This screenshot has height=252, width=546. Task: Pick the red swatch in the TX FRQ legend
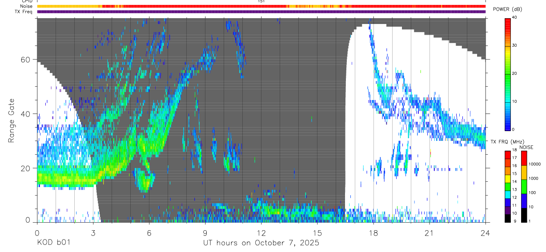[508, 155]
